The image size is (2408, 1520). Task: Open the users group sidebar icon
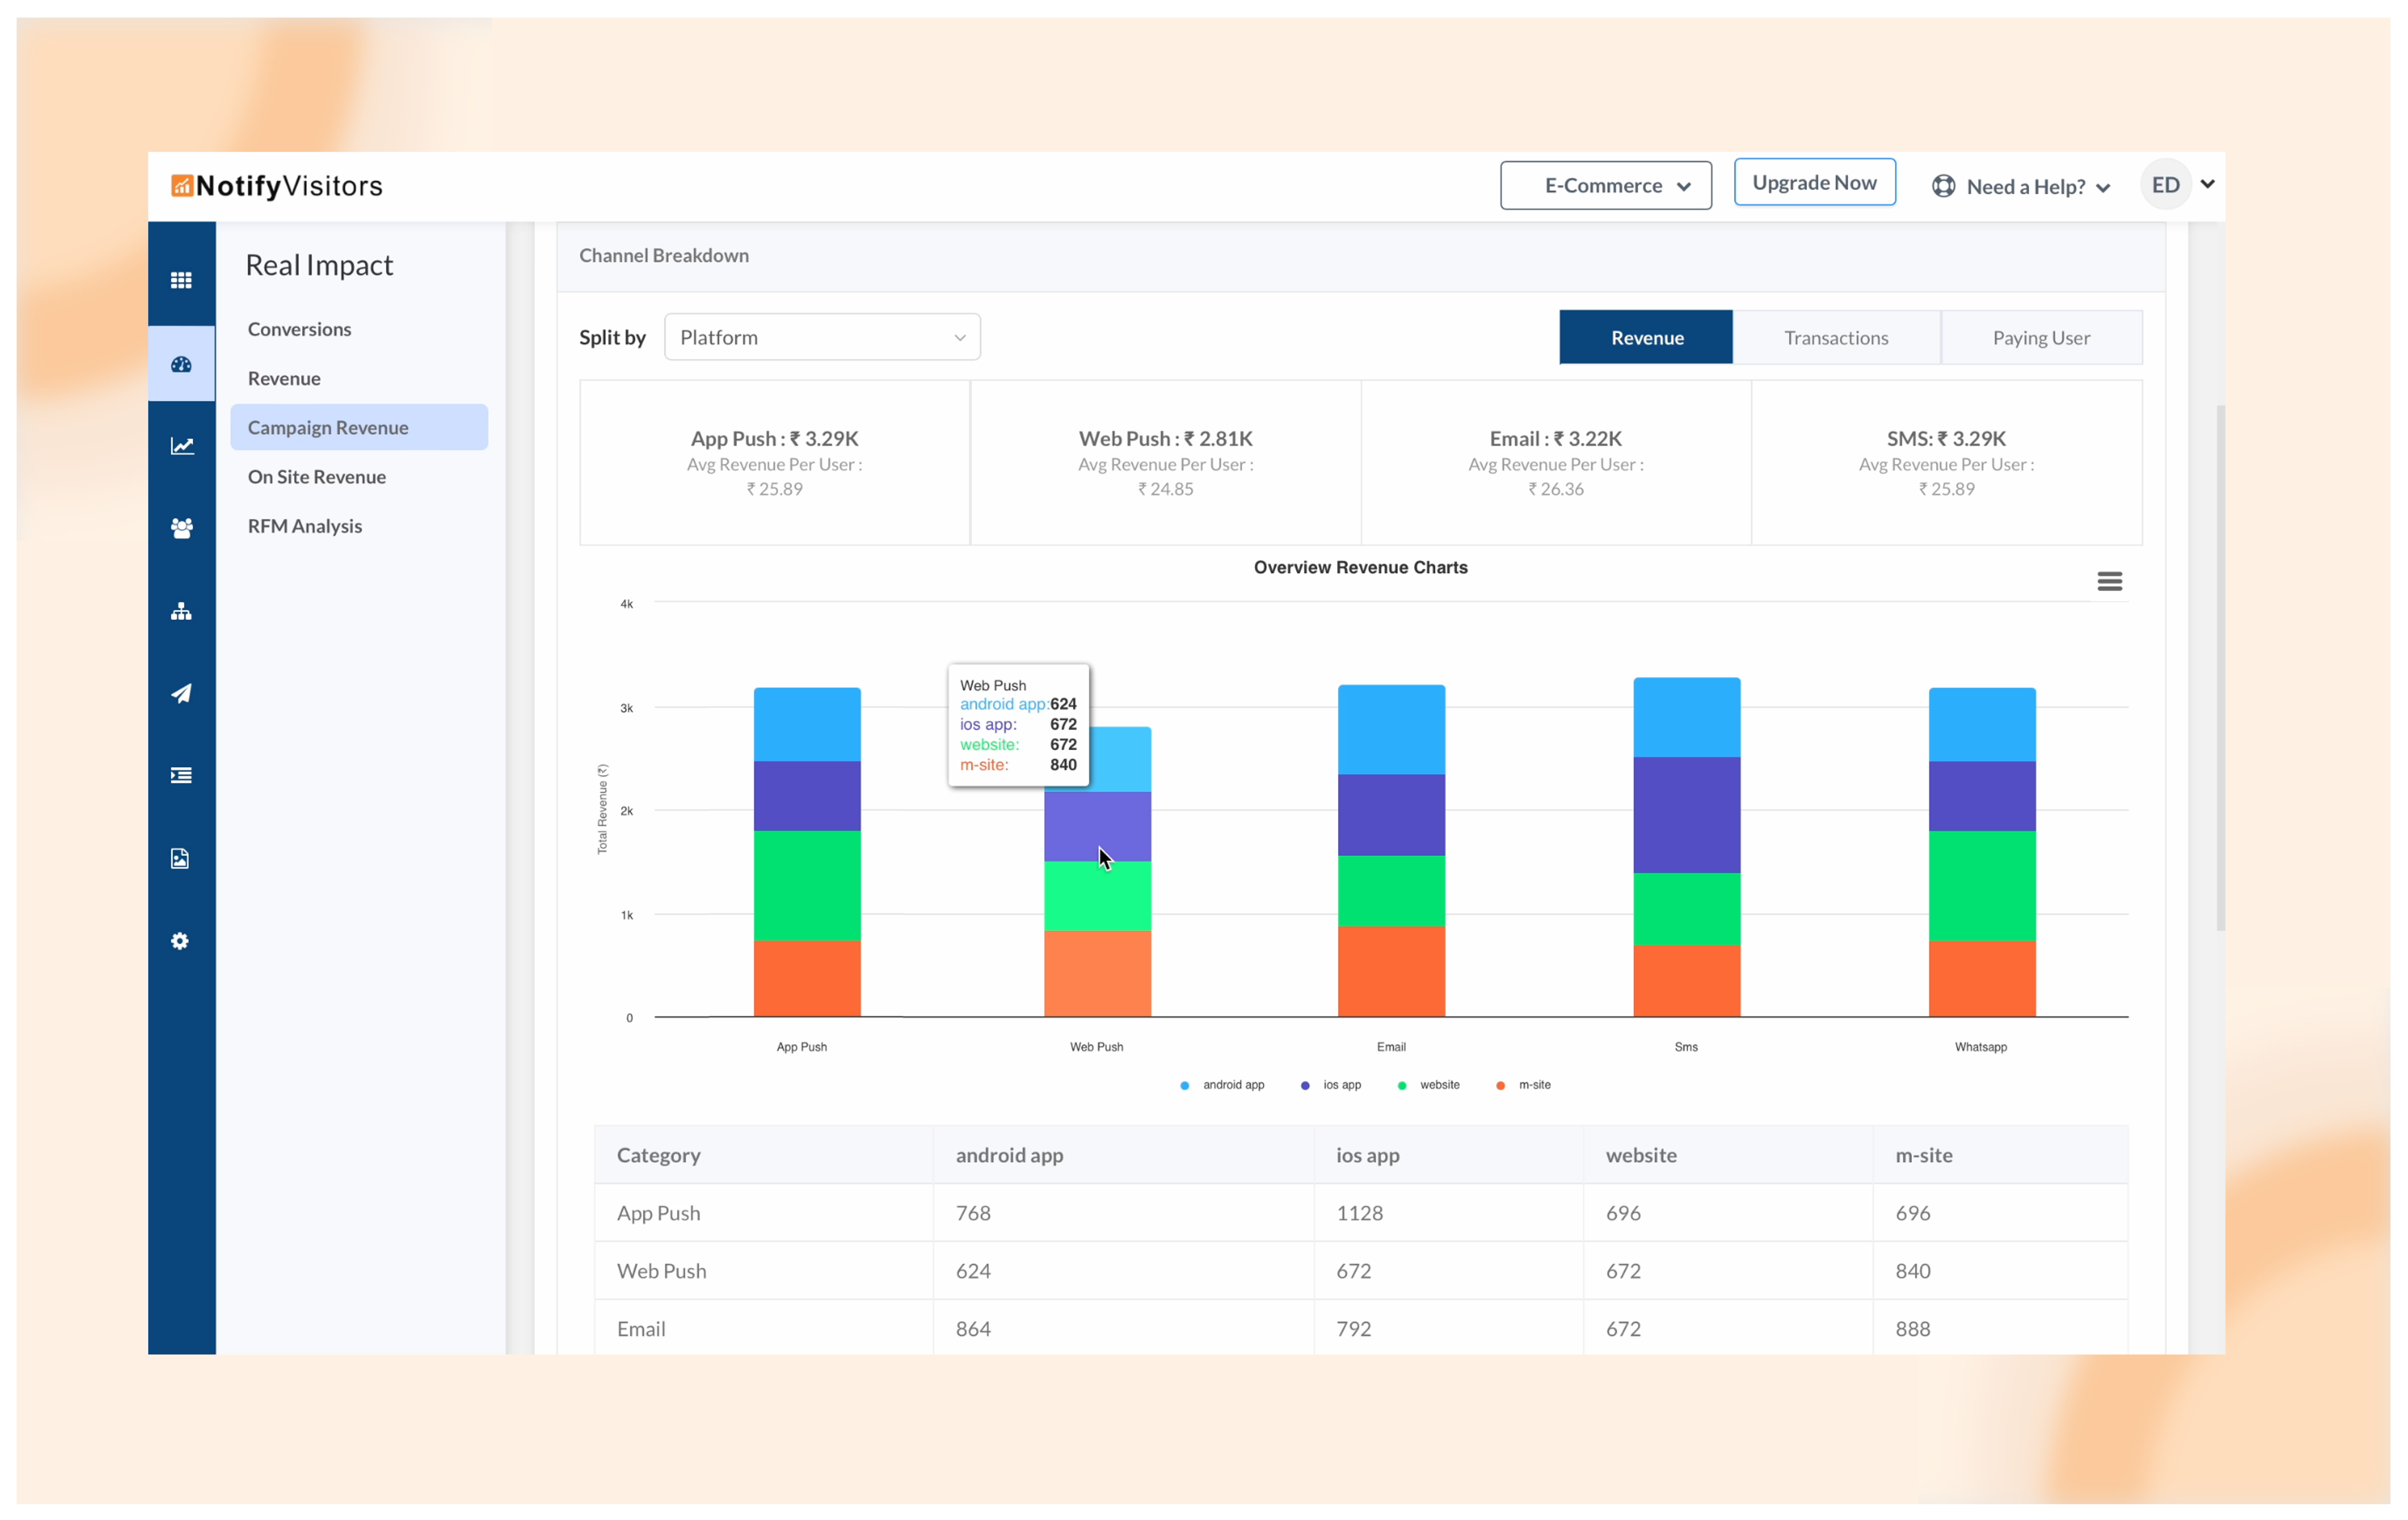tap(181, 528)
